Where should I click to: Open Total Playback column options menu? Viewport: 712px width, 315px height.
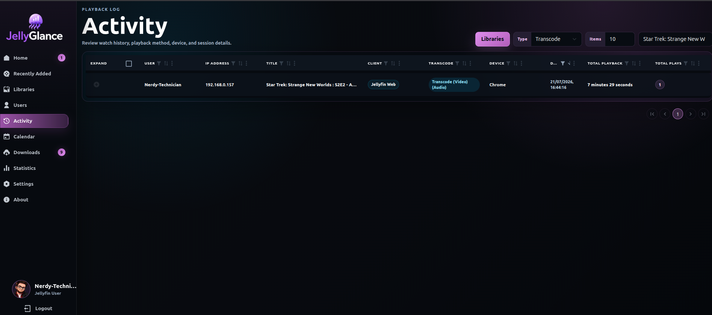coord(640,63)
